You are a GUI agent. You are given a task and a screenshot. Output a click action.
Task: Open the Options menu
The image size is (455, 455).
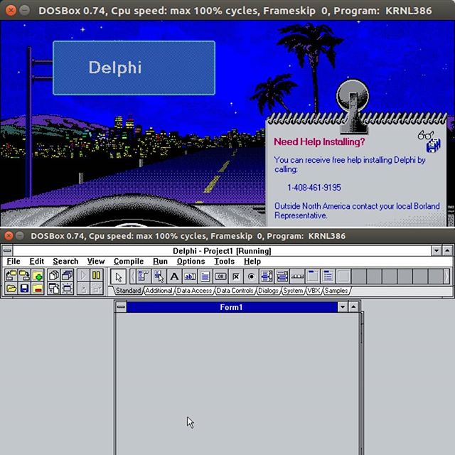(x=191, y=261)
